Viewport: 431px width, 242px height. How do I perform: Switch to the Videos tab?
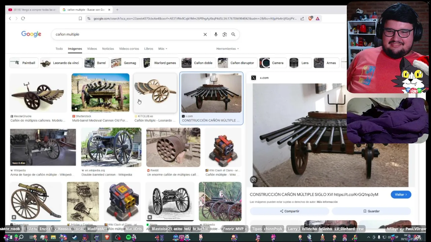pos(92,49)
